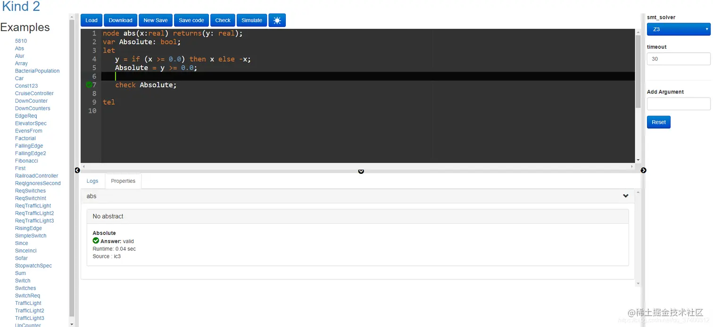Open the Since example
This screenshot has height=327, width=713.
pos(22,244)
